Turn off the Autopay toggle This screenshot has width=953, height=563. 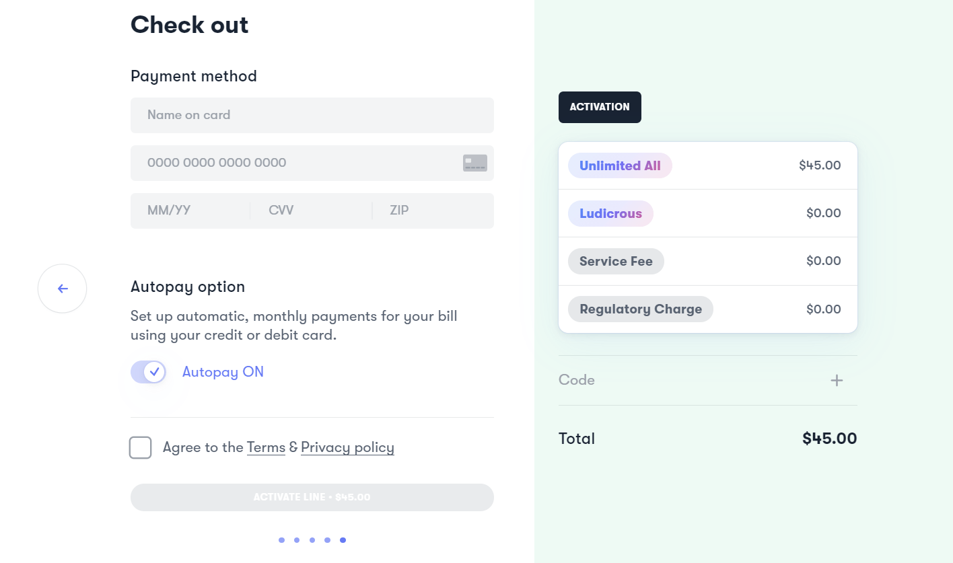coord(149,372)
